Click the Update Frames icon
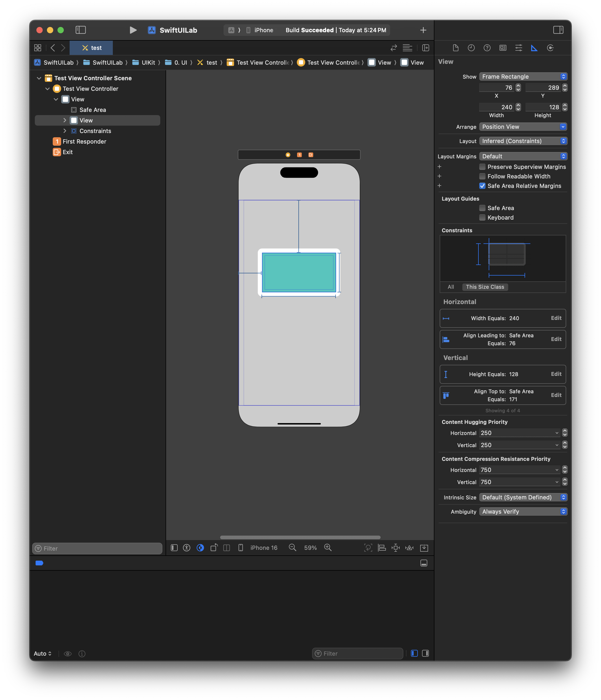 click(x=368, y=548)
